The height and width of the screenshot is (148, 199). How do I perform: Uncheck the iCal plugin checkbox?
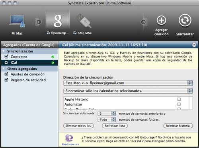click(x=6, y=62)
